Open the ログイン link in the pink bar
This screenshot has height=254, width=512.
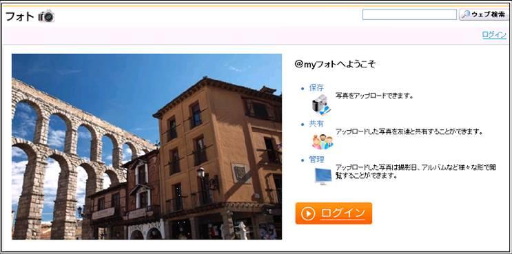494,35
